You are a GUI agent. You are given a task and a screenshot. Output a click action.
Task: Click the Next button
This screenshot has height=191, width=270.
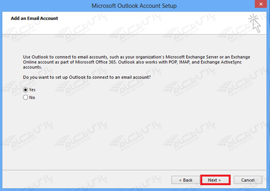[x=215, y=180]
